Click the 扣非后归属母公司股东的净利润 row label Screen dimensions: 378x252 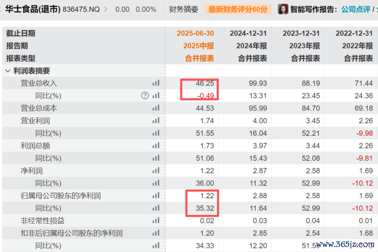coord(72,233)
